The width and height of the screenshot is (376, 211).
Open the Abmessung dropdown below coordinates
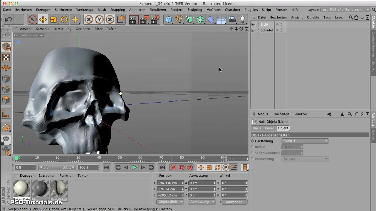point(202,202)
